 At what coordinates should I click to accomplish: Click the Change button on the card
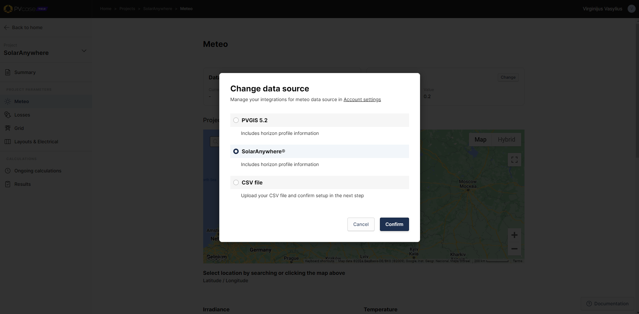click(x=508, y=77)
